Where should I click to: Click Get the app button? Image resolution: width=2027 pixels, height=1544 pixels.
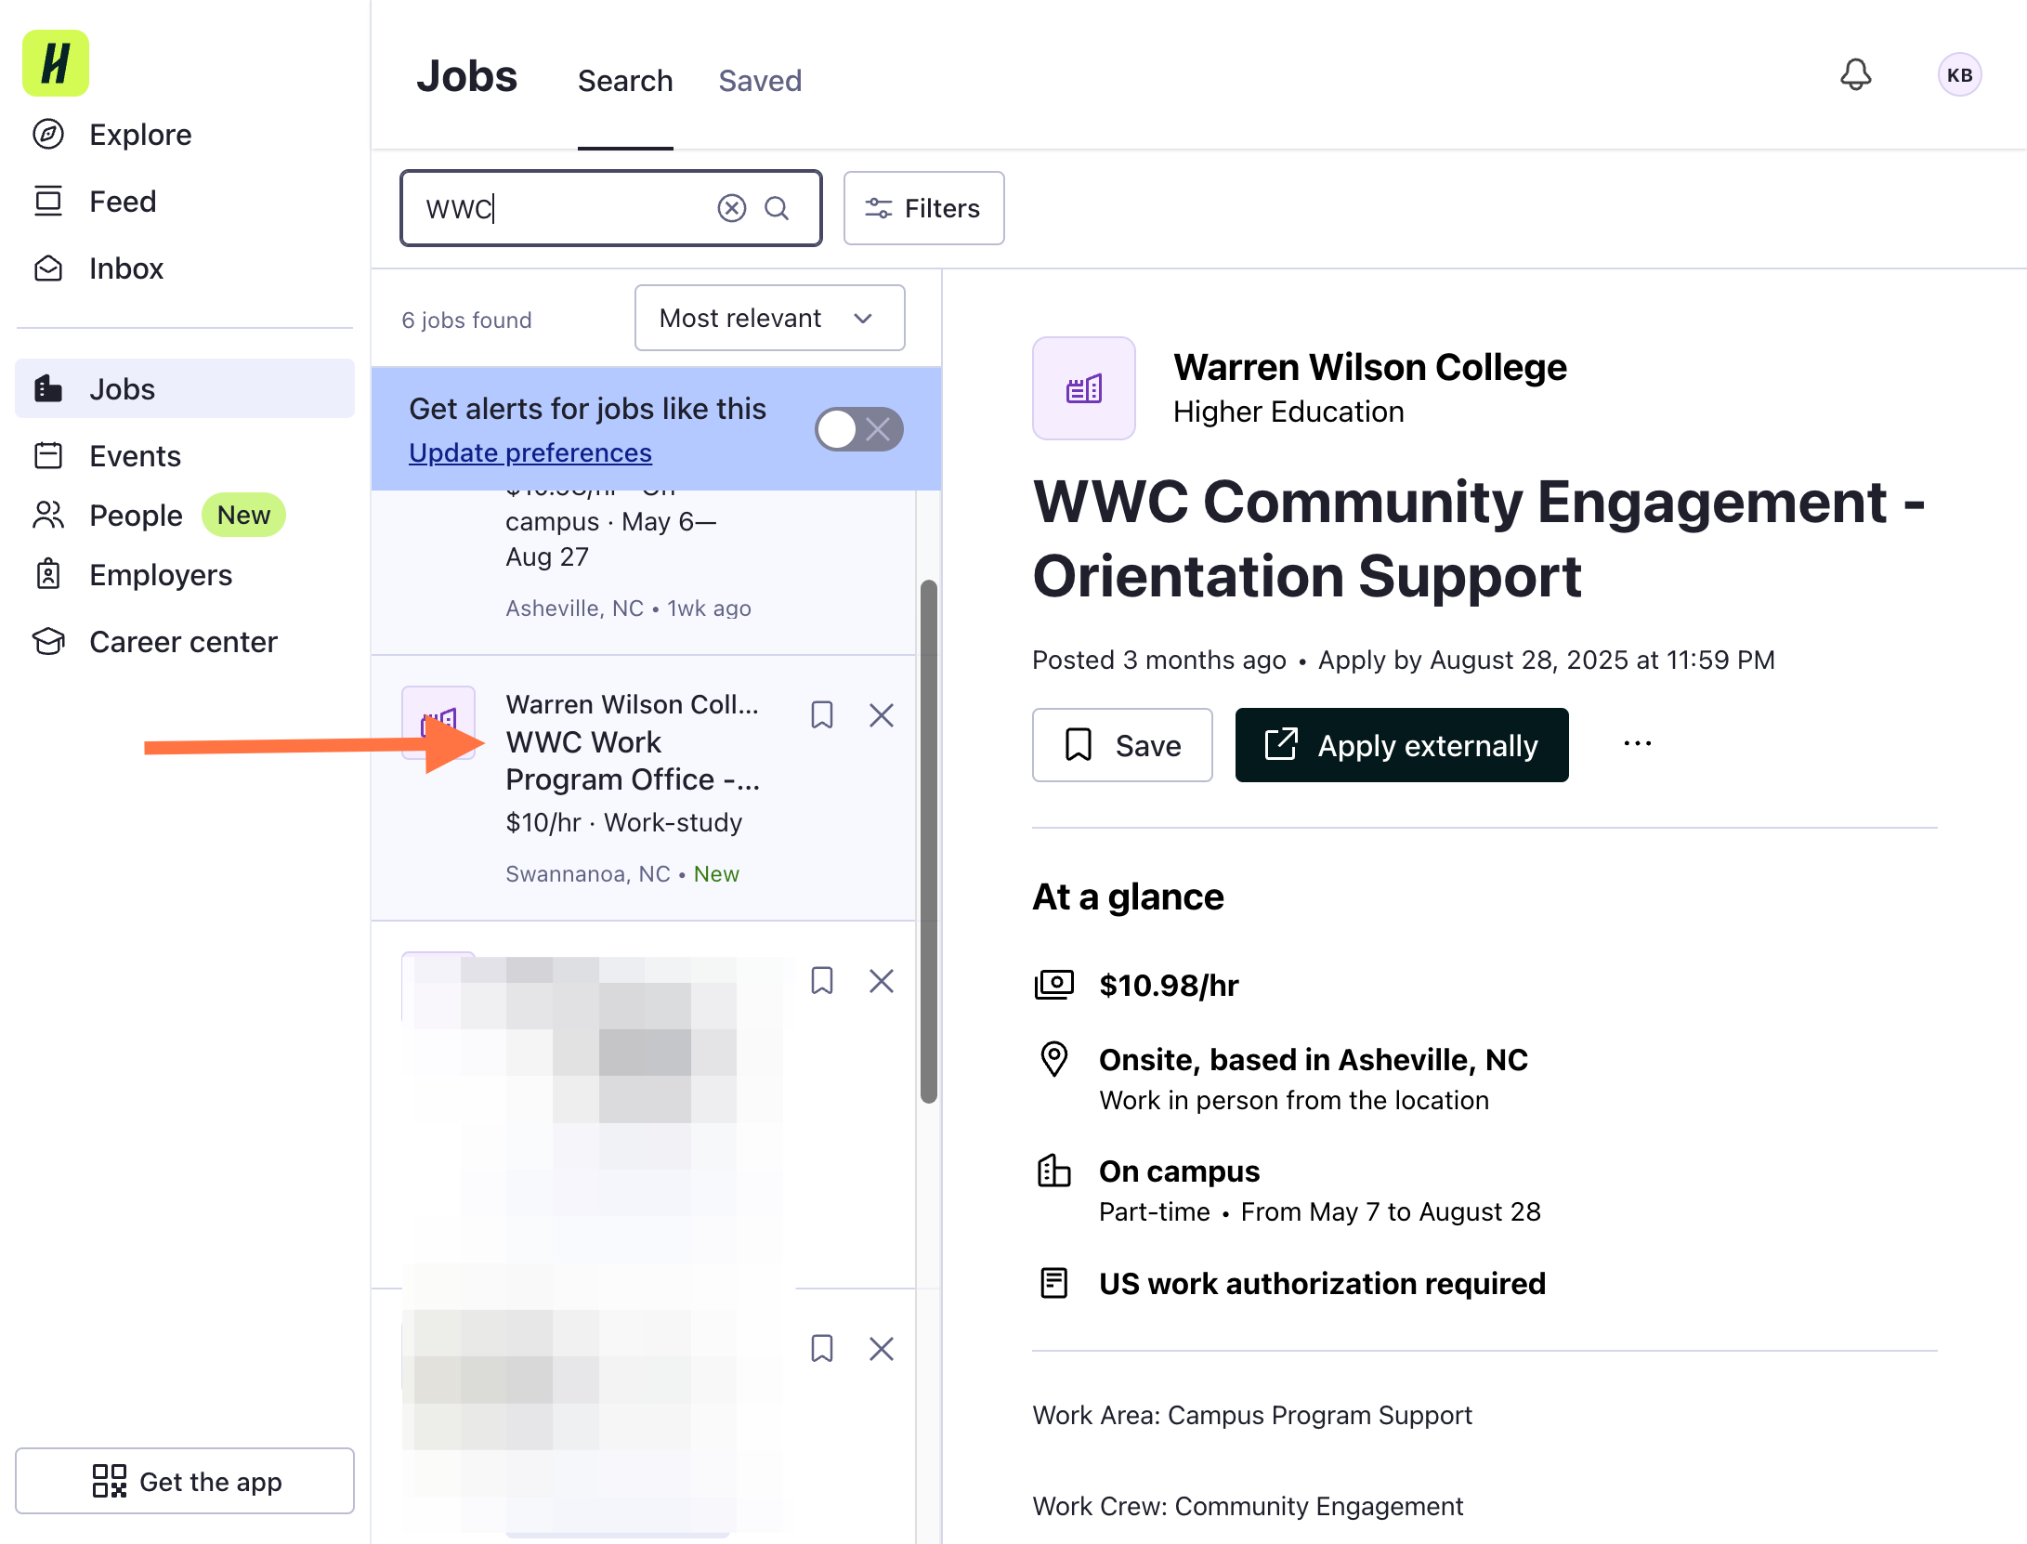185,1481
